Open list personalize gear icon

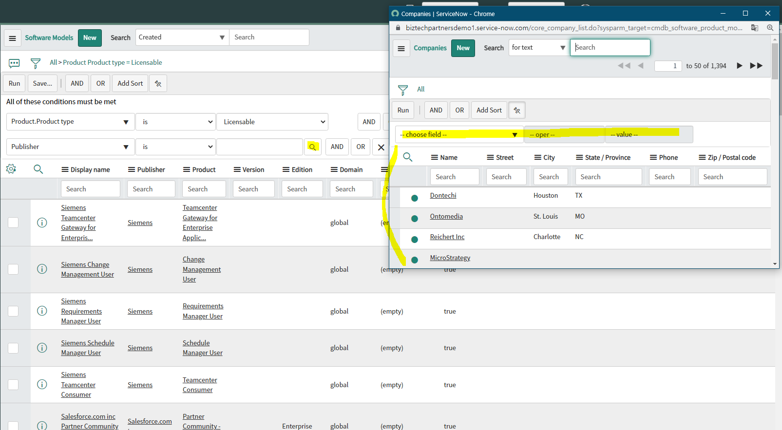coord(11,169)
